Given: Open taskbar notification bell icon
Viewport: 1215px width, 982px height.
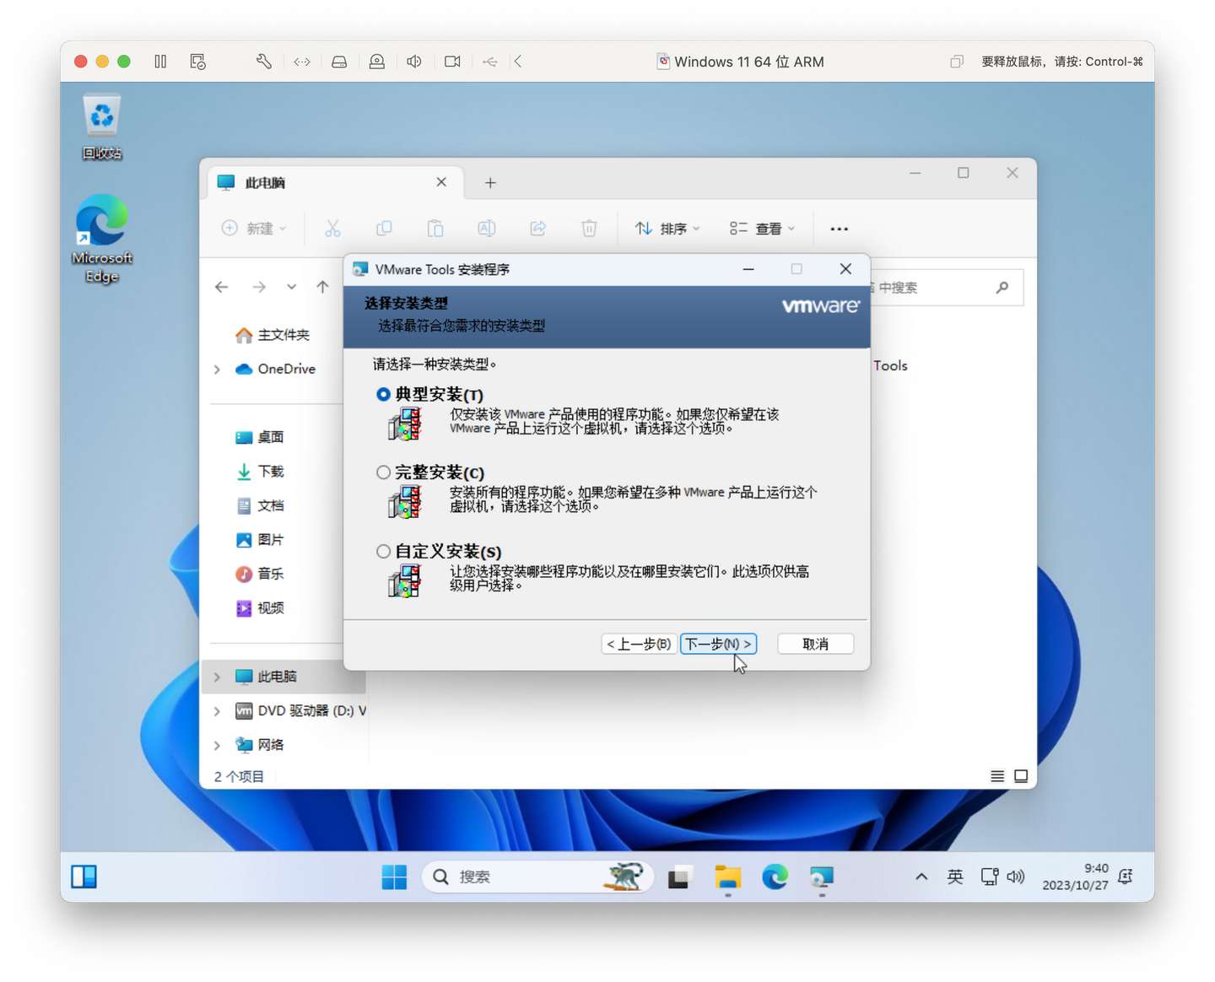Looking at the screenshot, I should [x=1126, y=877].
